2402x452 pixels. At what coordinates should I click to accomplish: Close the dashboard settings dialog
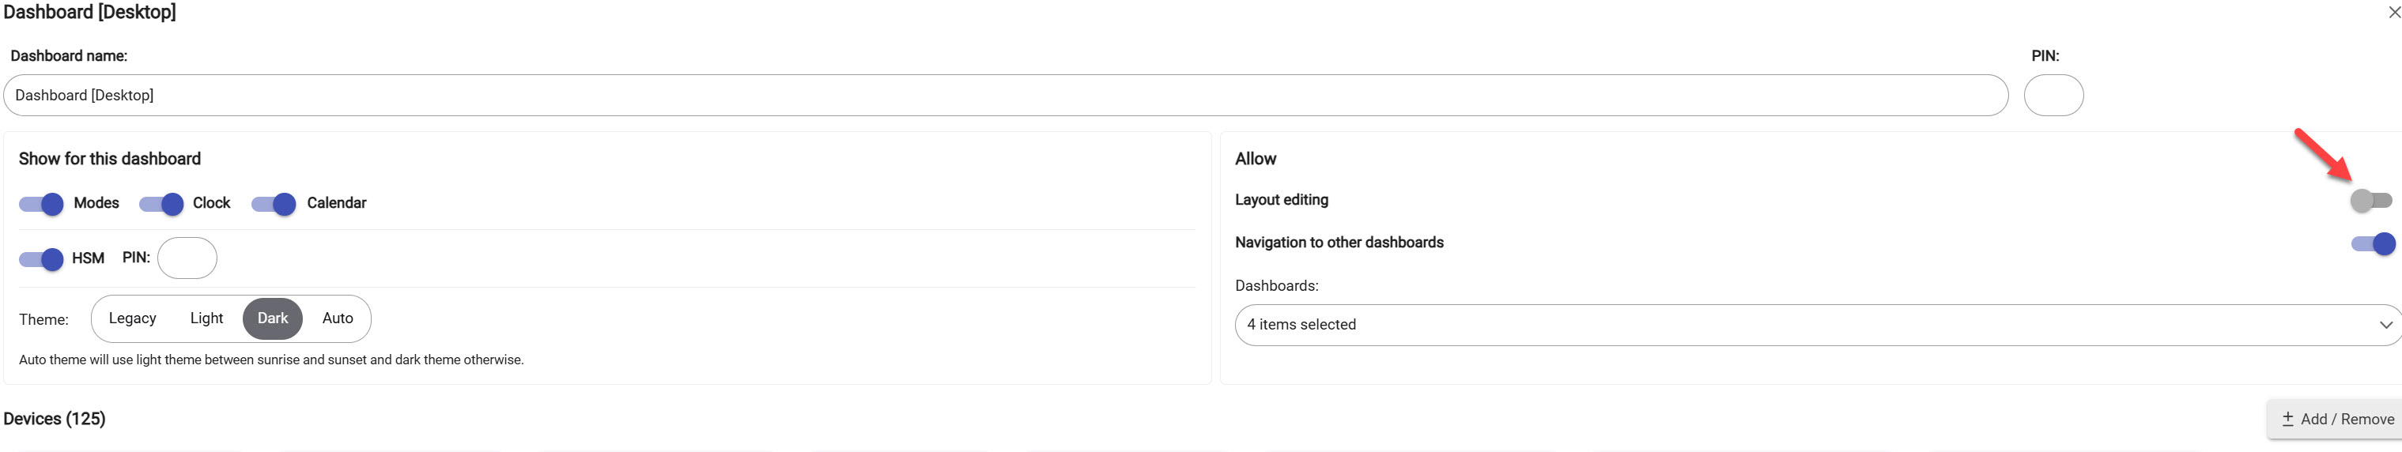2393,12
